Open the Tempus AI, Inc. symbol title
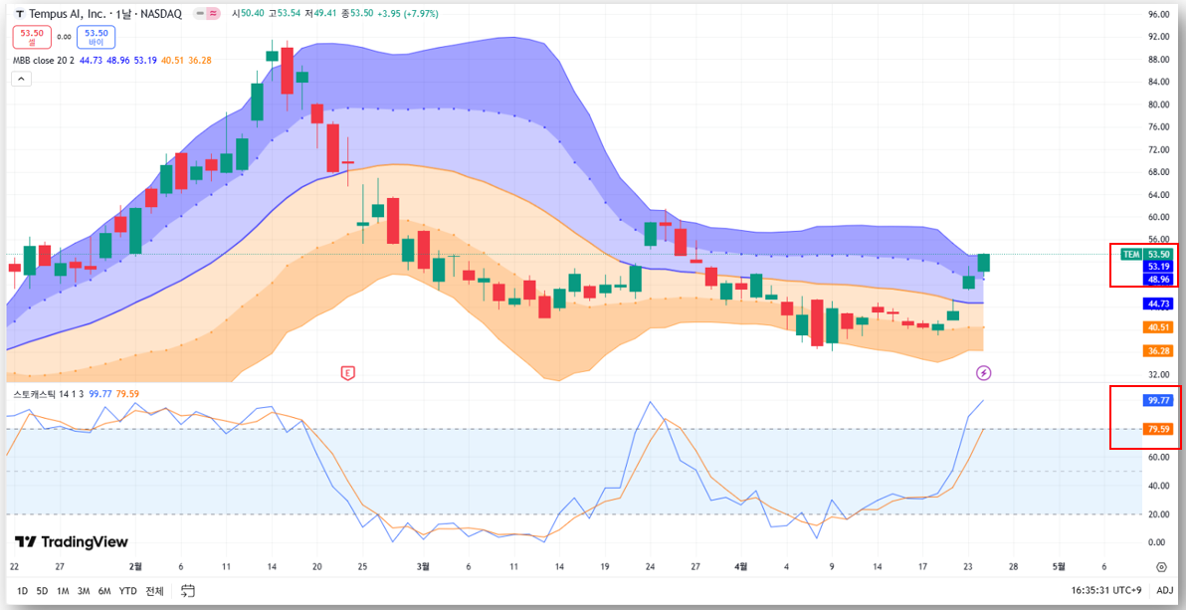Image resolution: width=1186 pixels, height=610 pixels. click(x=104, y=14)
